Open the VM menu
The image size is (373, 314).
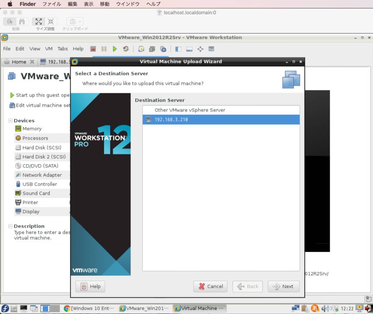[49, 49]
